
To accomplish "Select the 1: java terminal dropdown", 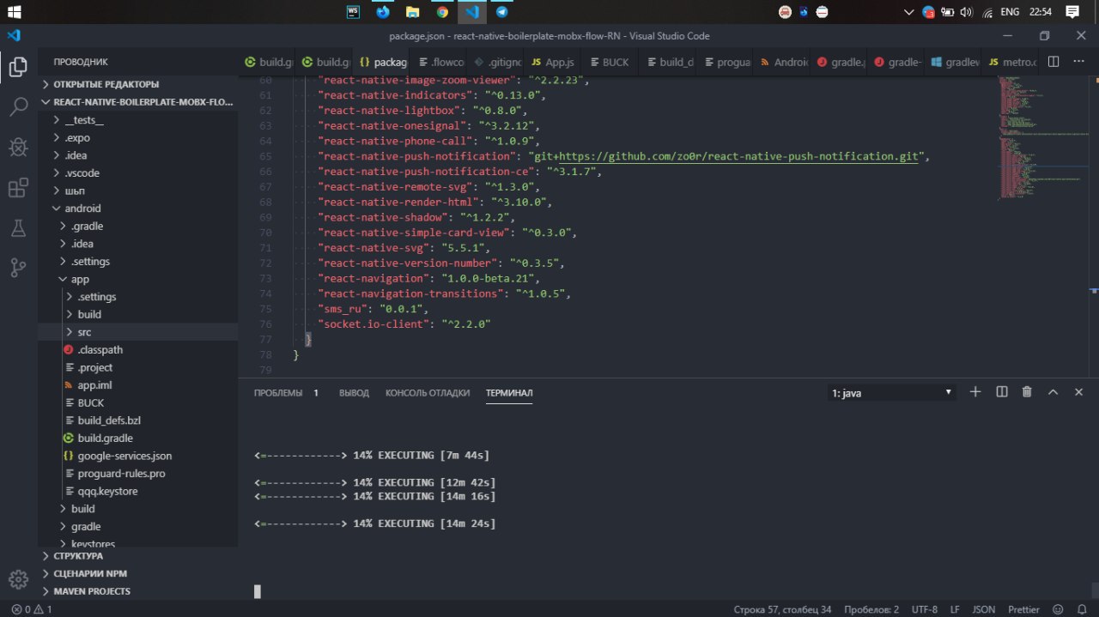I will click(892, 393).
